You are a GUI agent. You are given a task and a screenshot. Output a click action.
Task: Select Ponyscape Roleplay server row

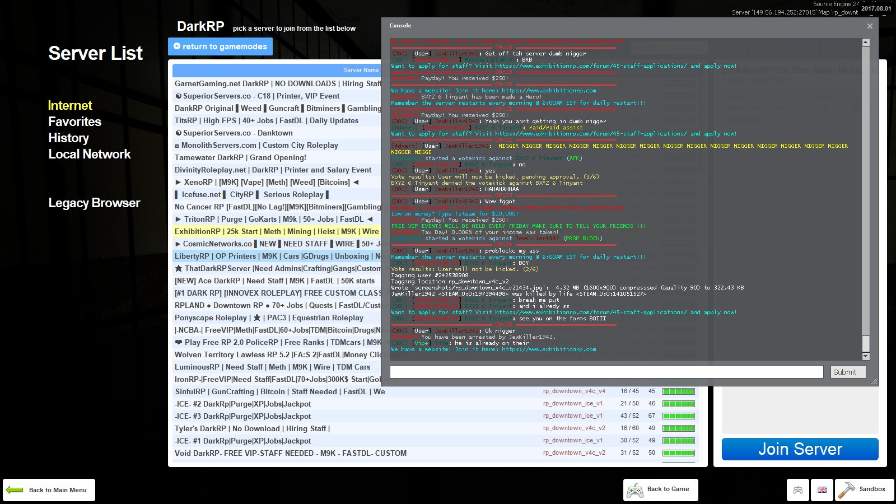click(277, 318)
